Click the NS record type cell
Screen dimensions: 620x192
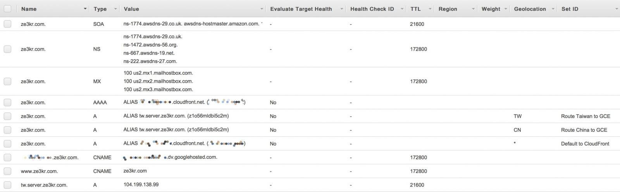[97, 49]
